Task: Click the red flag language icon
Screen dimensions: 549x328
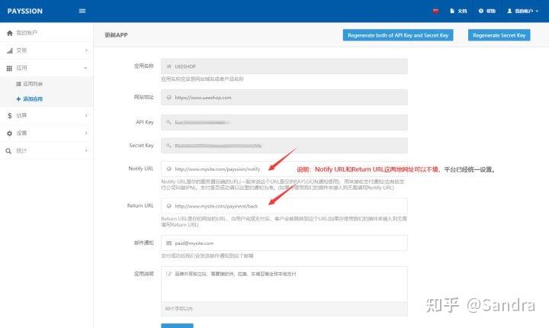Action: (x=435, y=11)
